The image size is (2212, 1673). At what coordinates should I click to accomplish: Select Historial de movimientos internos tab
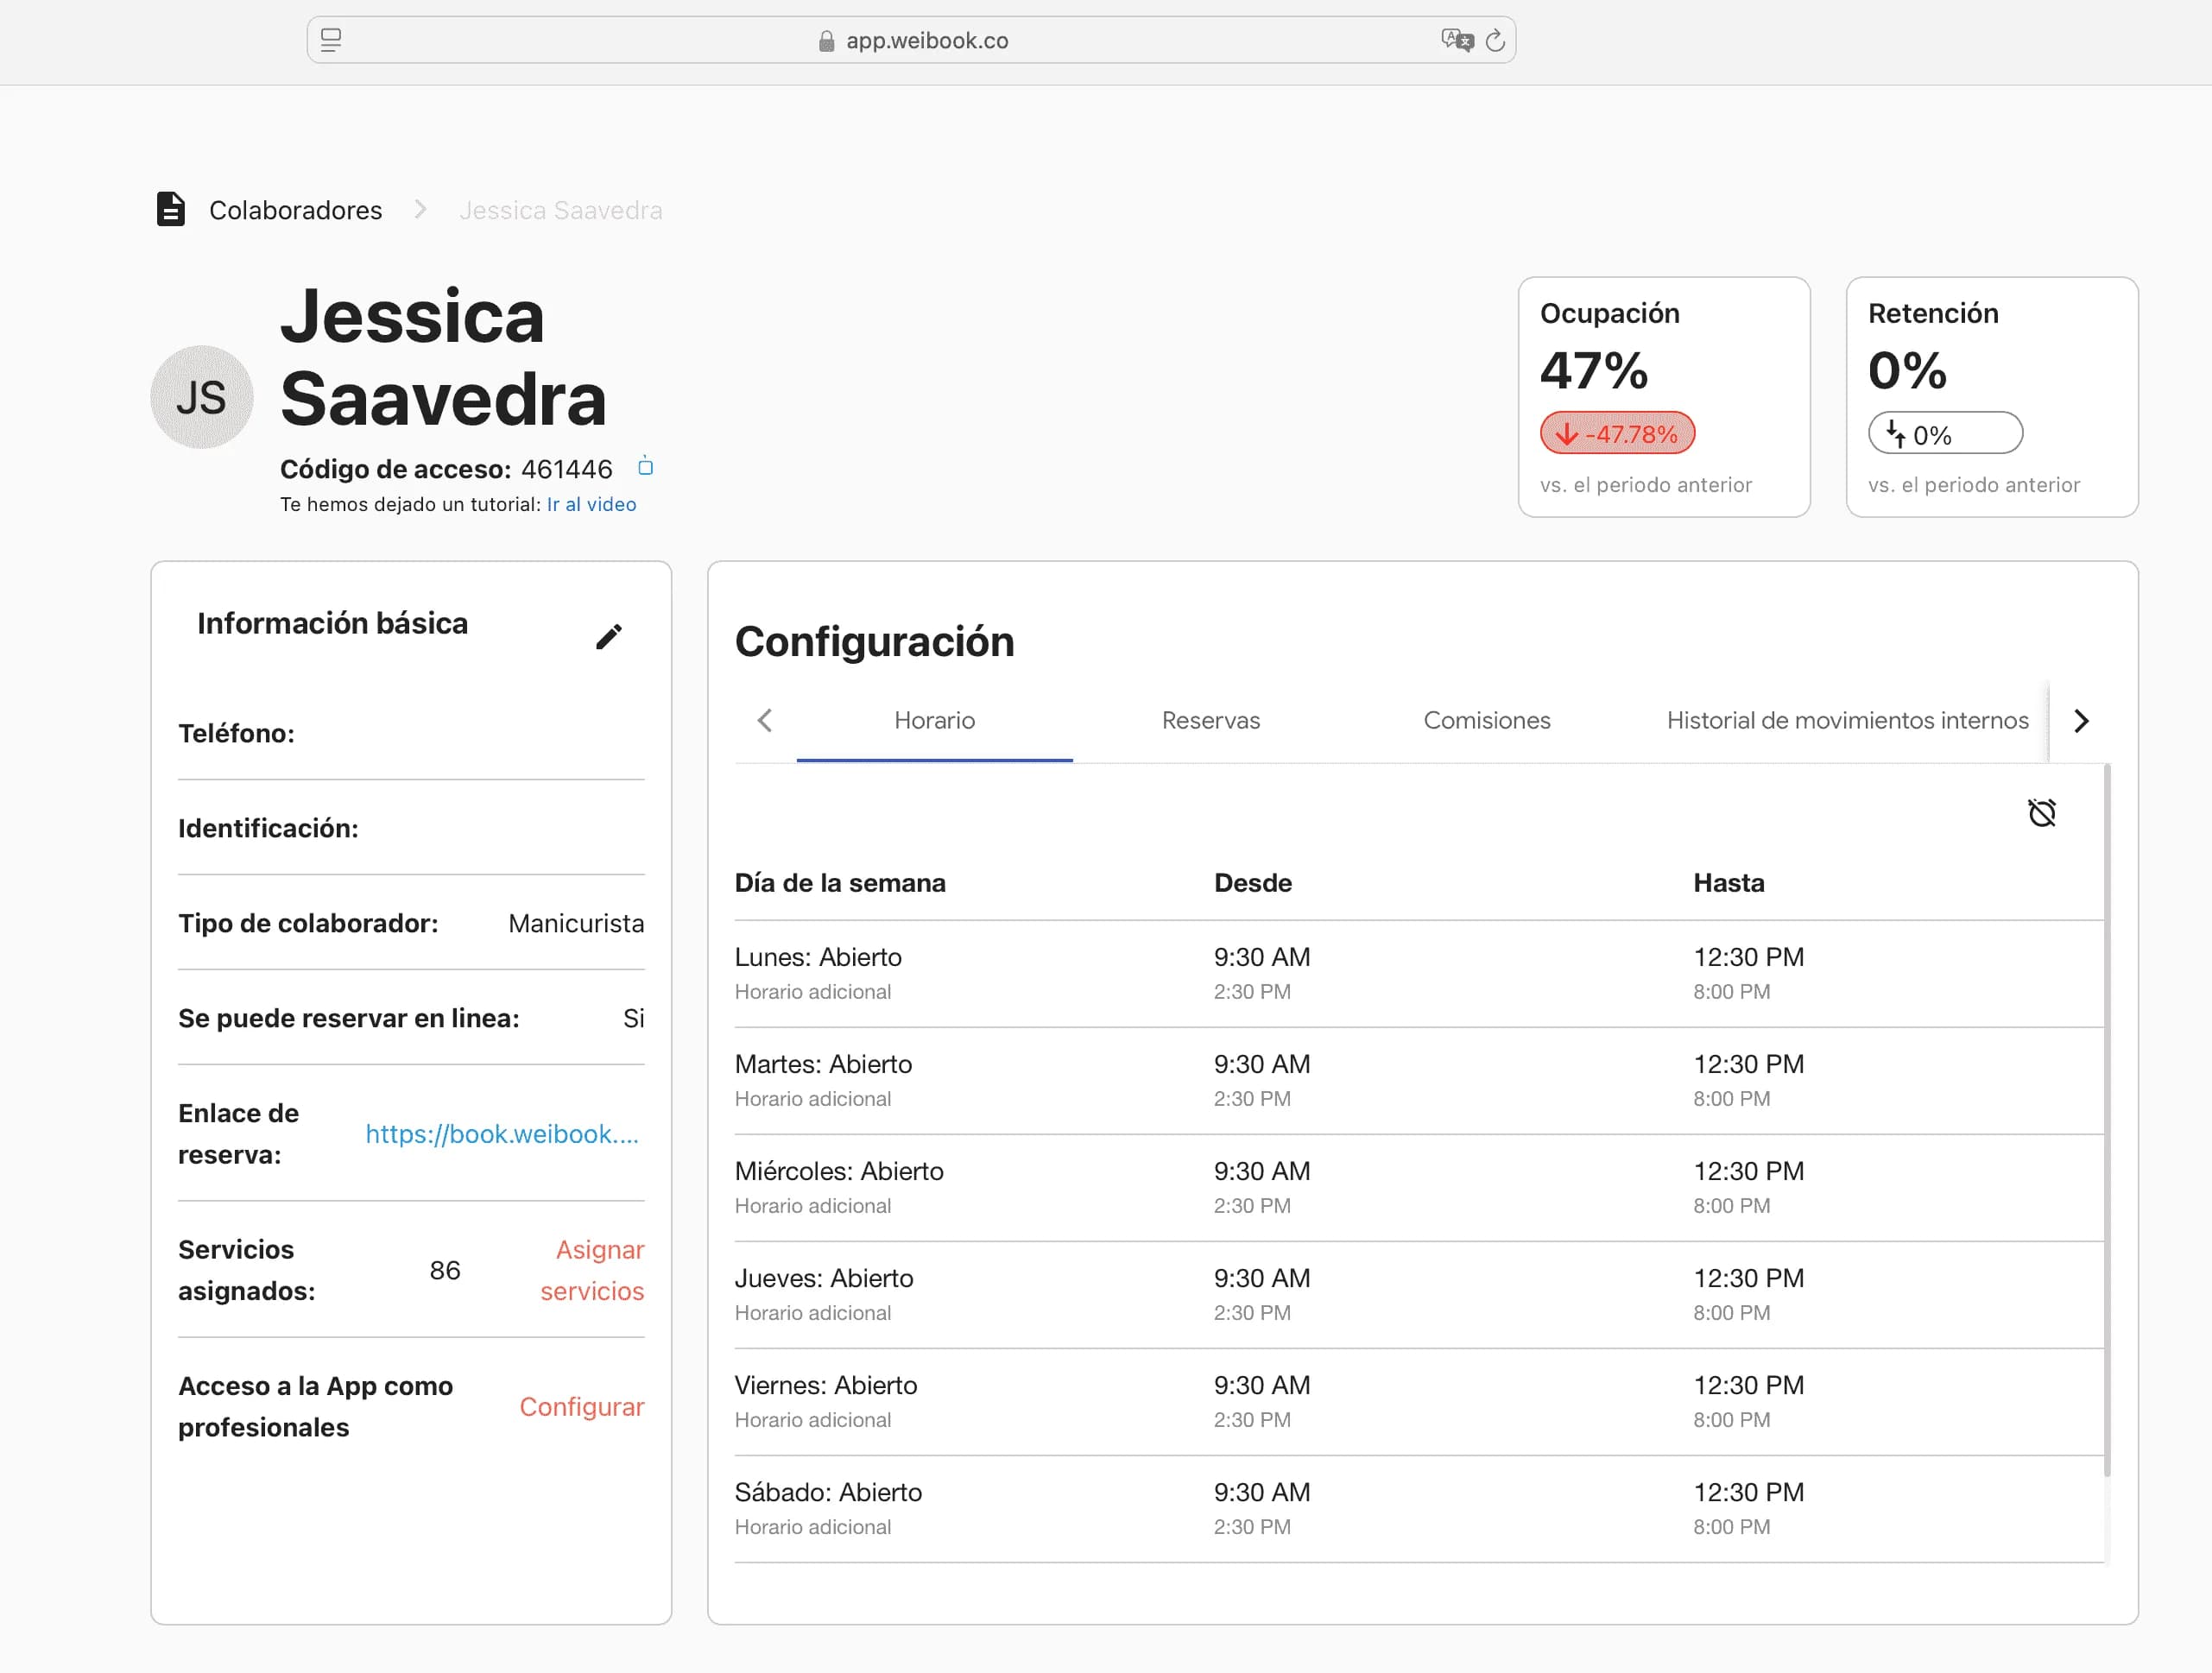1846,720
